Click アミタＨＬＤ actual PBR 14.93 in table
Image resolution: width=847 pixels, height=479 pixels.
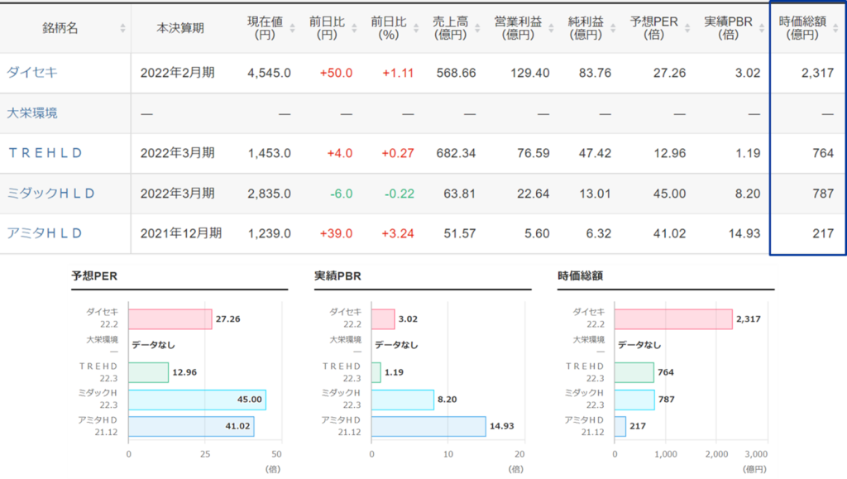pyautogui.click(x=744, y=234)
